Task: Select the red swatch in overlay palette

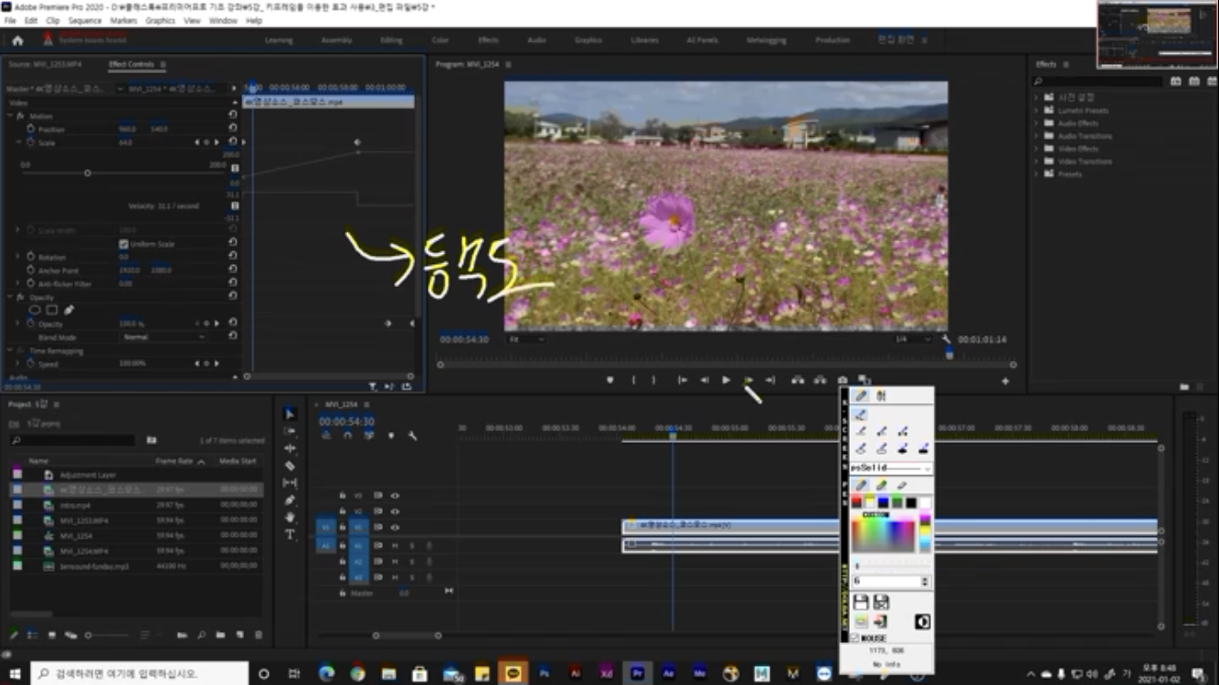Action: click(x=856, y=502)
